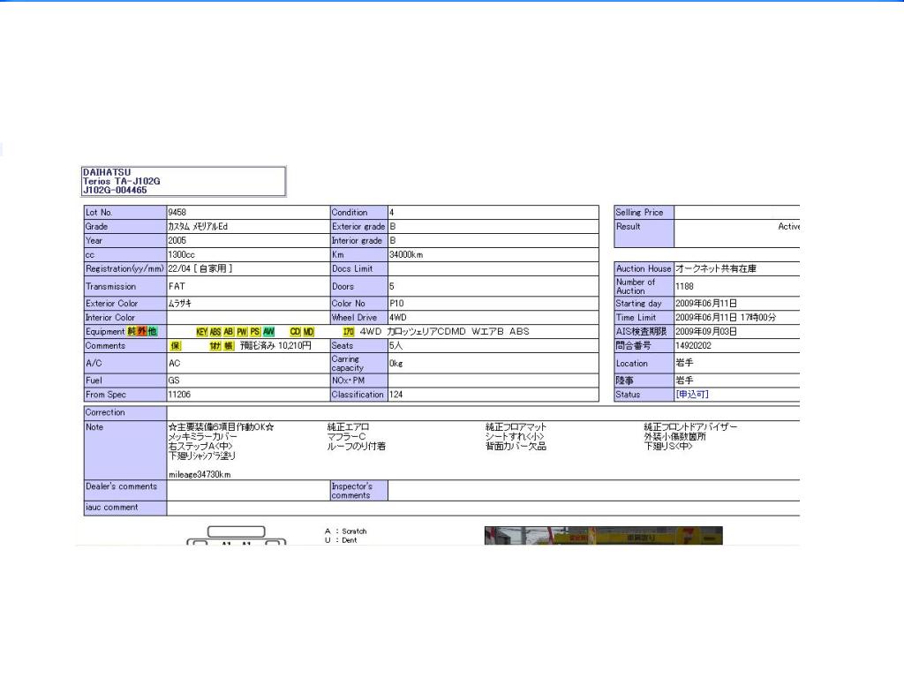Click note line mileage34730km
The width and height of the screenshot is (904, 678).
(x=200, y=474)
